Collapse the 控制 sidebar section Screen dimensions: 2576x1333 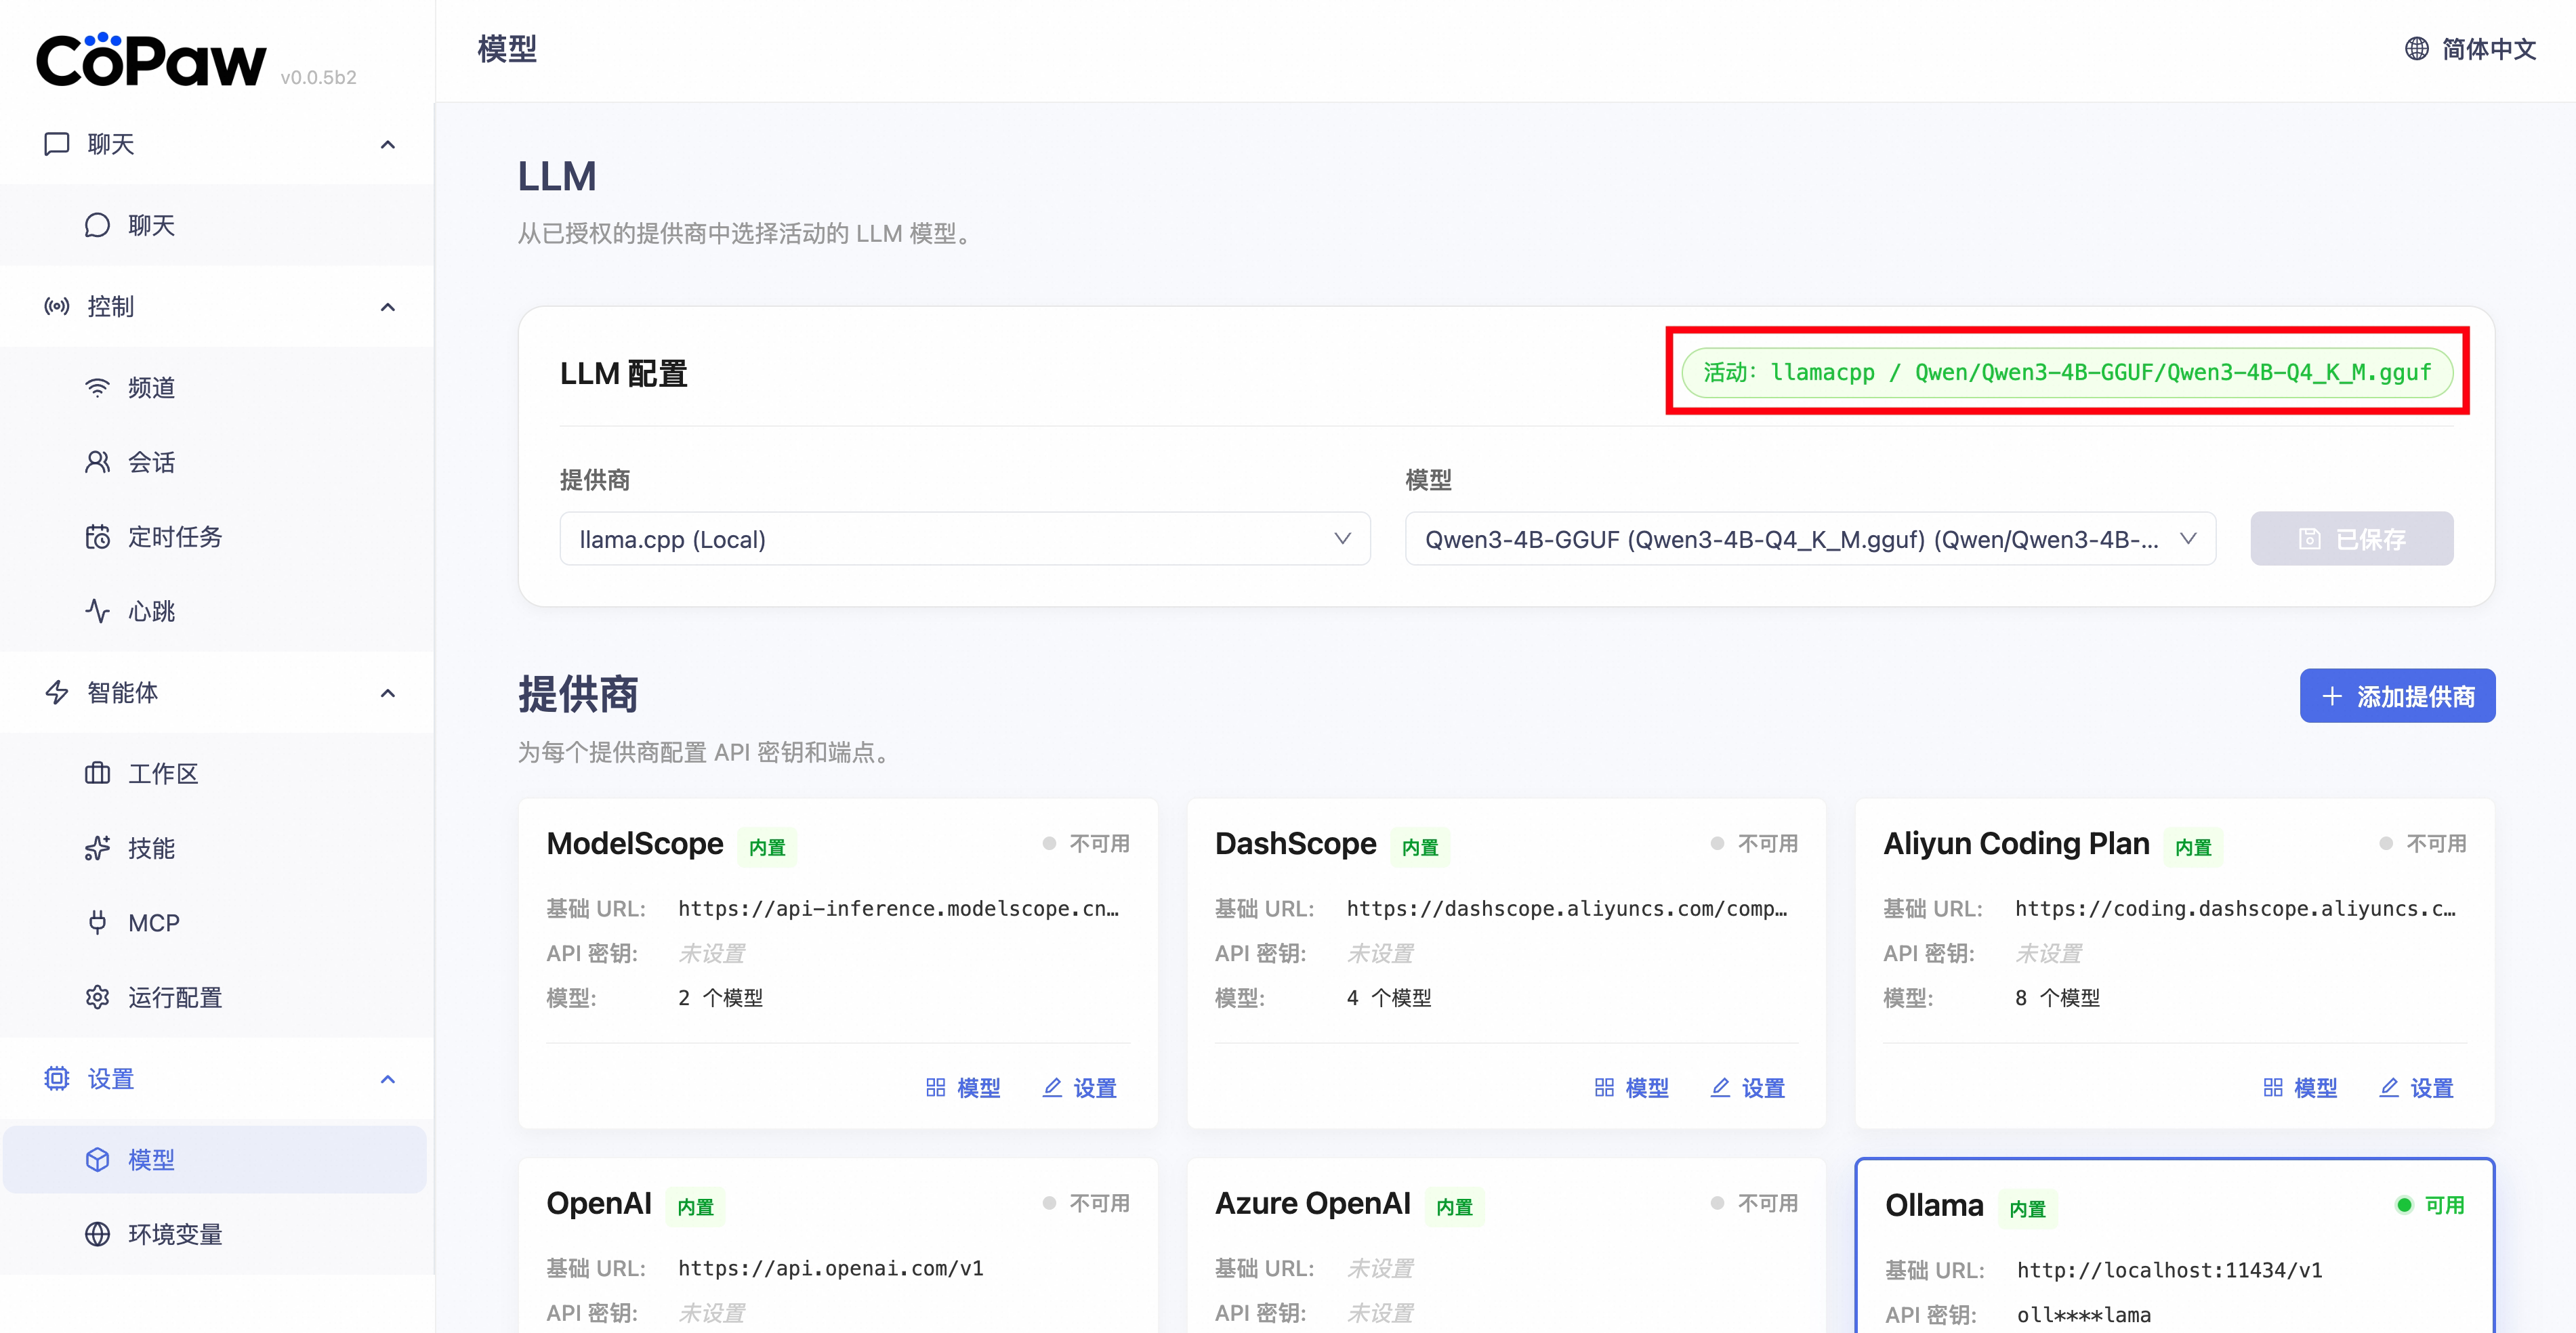(387, 307)
